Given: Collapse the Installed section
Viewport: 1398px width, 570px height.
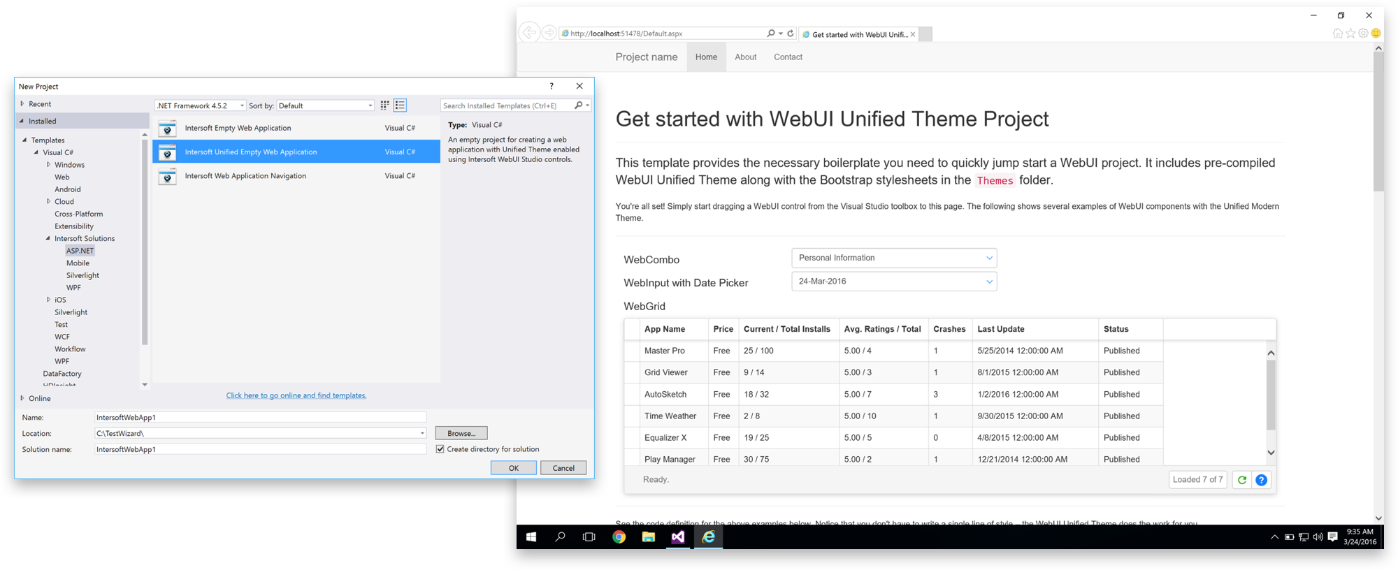Looking at the screenshot, I should tap(22, 121).
